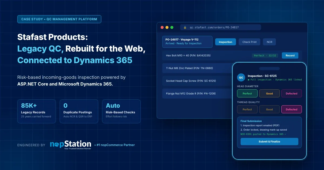Click the QC round avatar icon

[241, 77]
